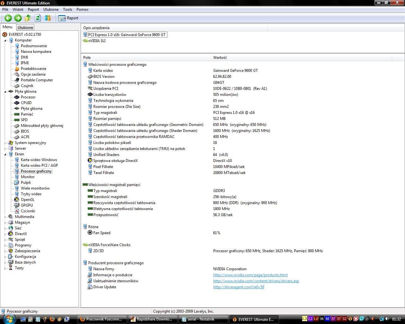Click the Sprzęt icon in the tree

tap(11, 240)
